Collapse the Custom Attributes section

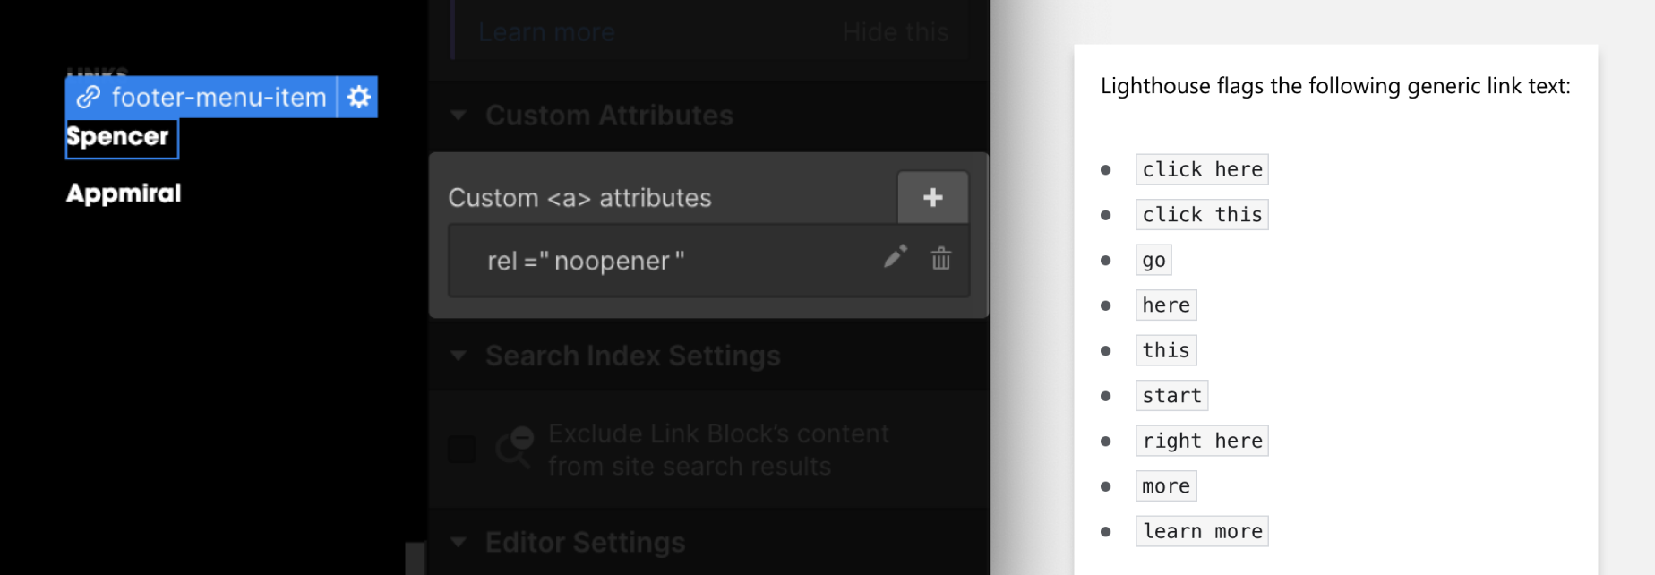pyautogui.click(x=459, y=116)
